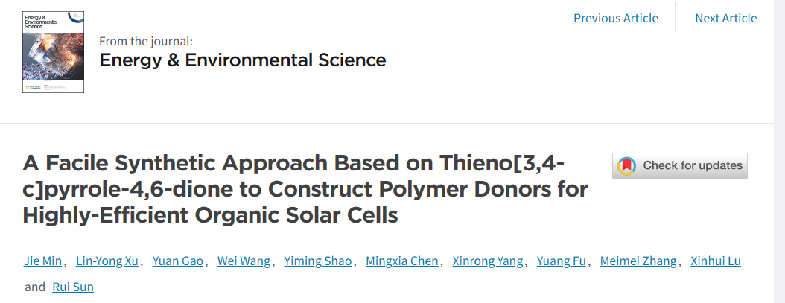Click the Energy & Environmental Science journal name

pyautogui.click(x=242, y=60)
